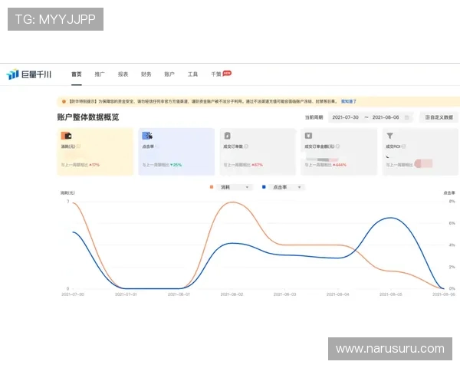Click the 自定义数据 button
The height and width of the screenshot is (368, 460).
(x=439, y=117)
